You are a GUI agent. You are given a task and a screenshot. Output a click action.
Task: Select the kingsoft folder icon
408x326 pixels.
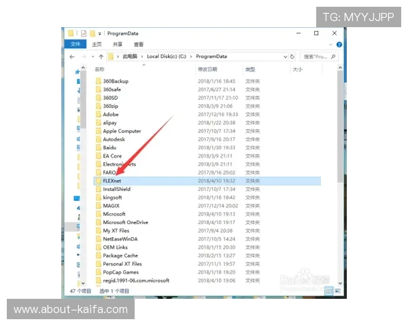point(99,198)
